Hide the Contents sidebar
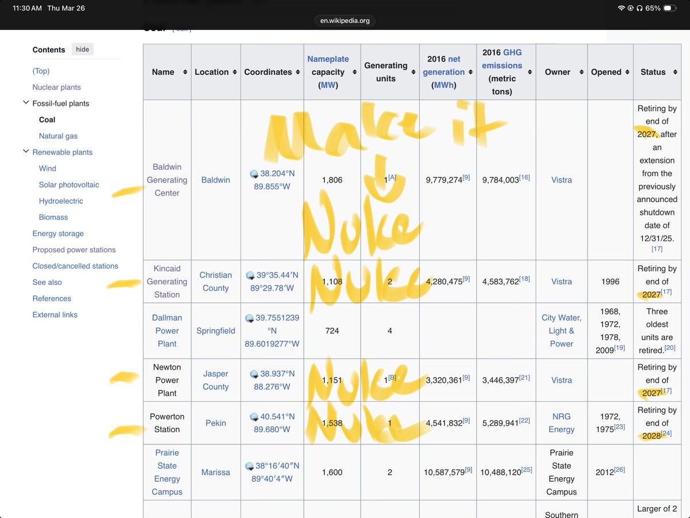690x518 pixels. [x=82, y=49]
